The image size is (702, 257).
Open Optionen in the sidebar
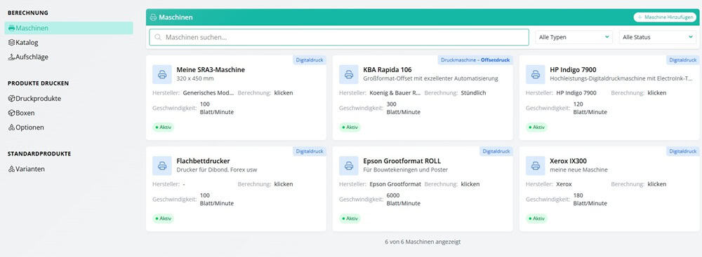tap(26, 127)
